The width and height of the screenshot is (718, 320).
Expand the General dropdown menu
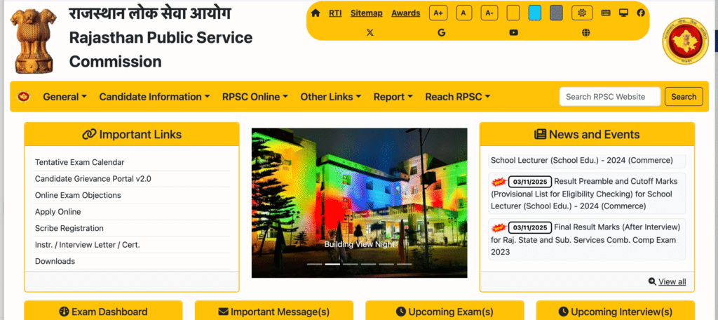(x=65, y=97)
